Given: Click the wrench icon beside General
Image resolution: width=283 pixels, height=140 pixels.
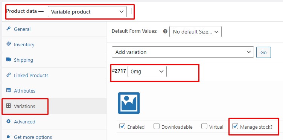Looking at the screenshot, I should click(9, 29).
